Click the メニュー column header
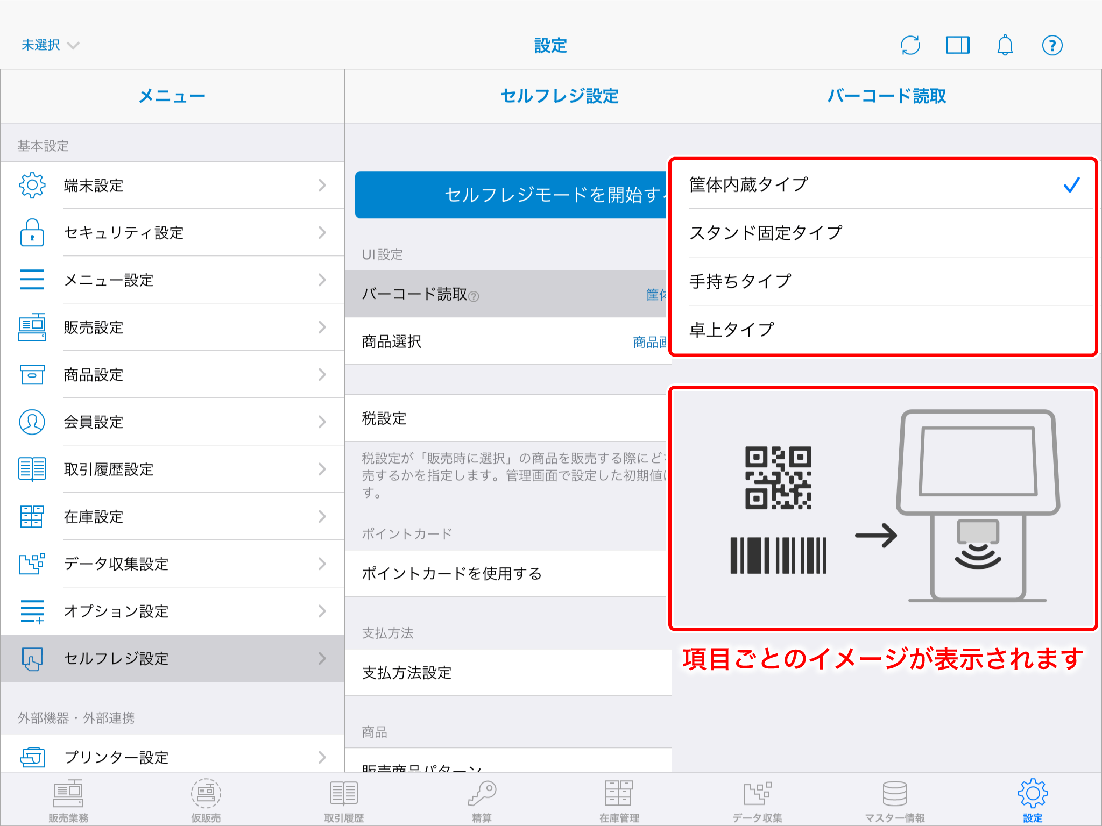Viewport: 1102px width, 826px height. (172, 96)
